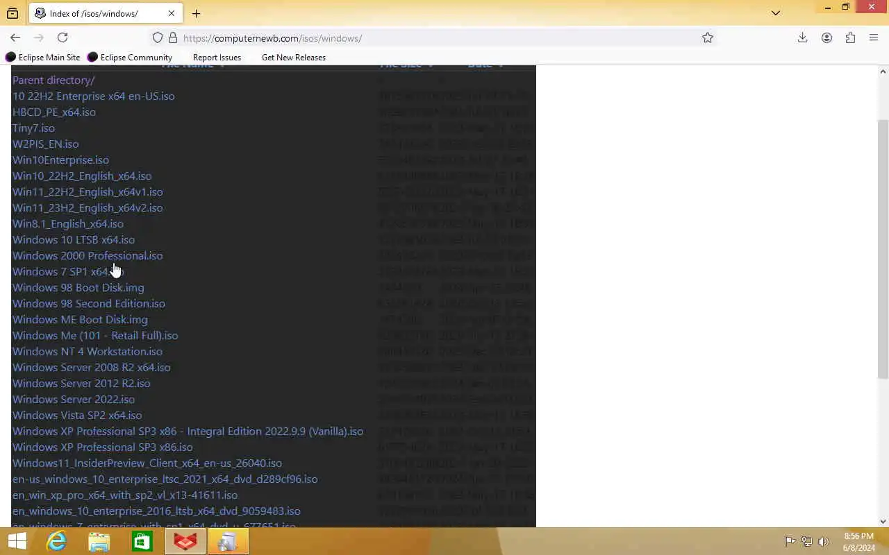Viewport: 889px width, 555px height.
Task: Download en_win_xp_pro_x64_with_sp2_vl iso
Action: tap(125, 495)
